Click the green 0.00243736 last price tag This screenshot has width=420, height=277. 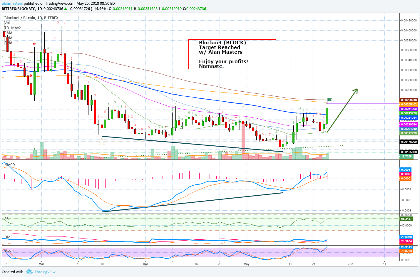point(409,113)
